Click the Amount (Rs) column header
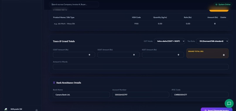 click(213, 17)
